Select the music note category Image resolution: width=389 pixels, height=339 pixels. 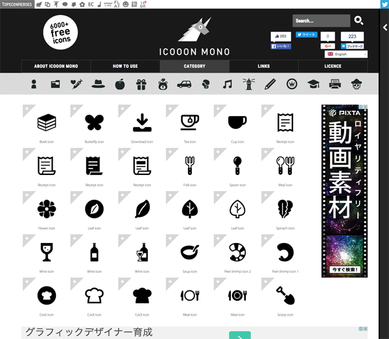click(227, 84)
